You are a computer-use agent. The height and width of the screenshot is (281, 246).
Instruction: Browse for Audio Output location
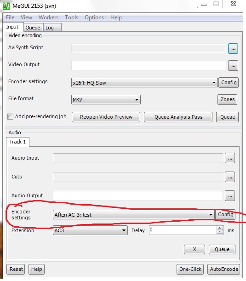[230, 196]
